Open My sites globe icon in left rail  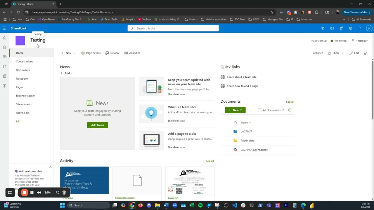coord(5,47)
